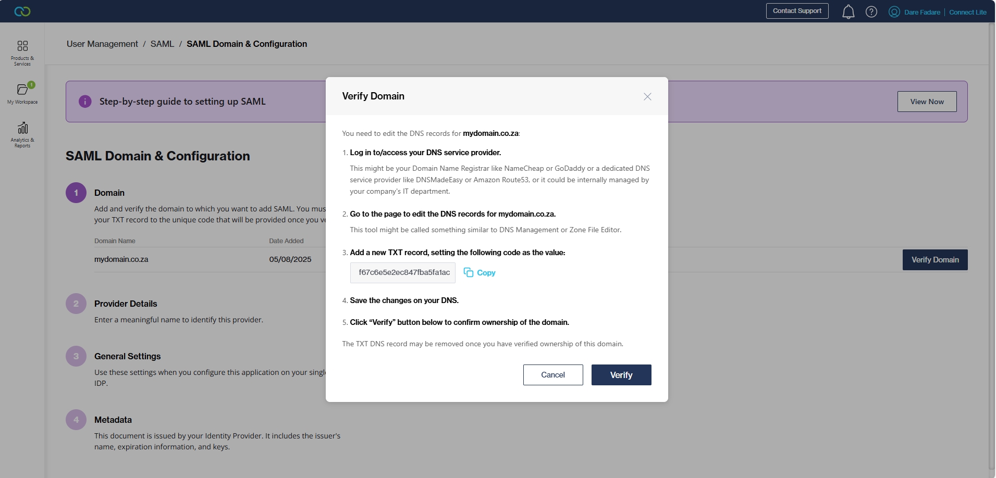Click the user profile avatar icon
This screenshot has height=478, width=996.
(894, 12)
